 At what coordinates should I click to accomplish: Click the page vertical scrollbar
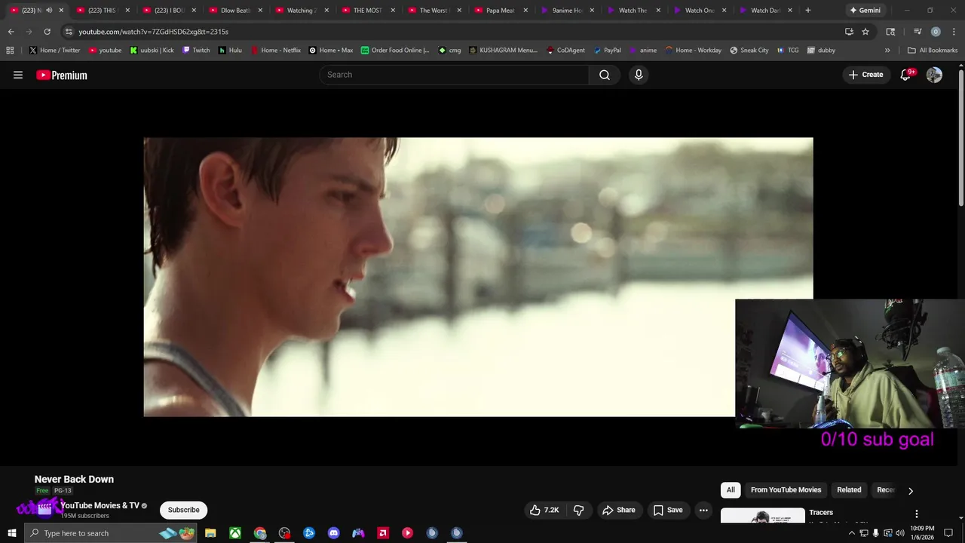(961, 137)
